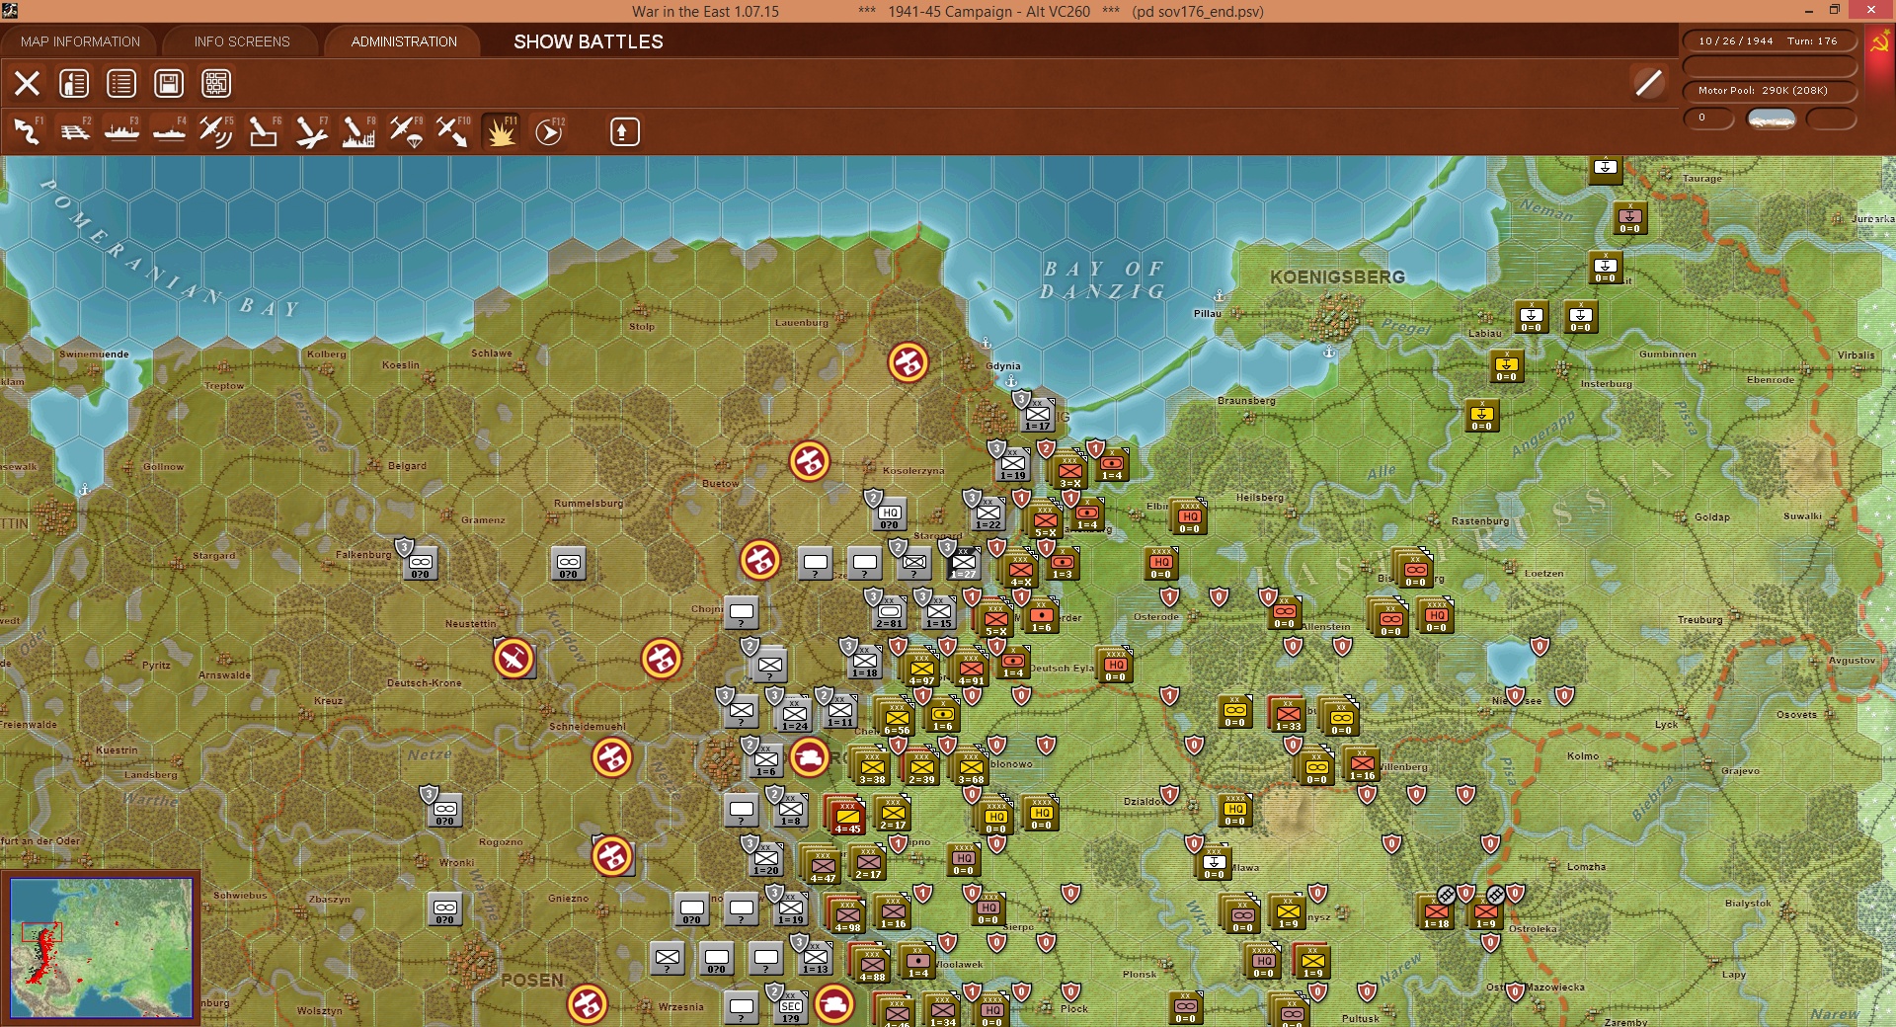Select the F10 air transfer icon

click(x=453, y=131)
